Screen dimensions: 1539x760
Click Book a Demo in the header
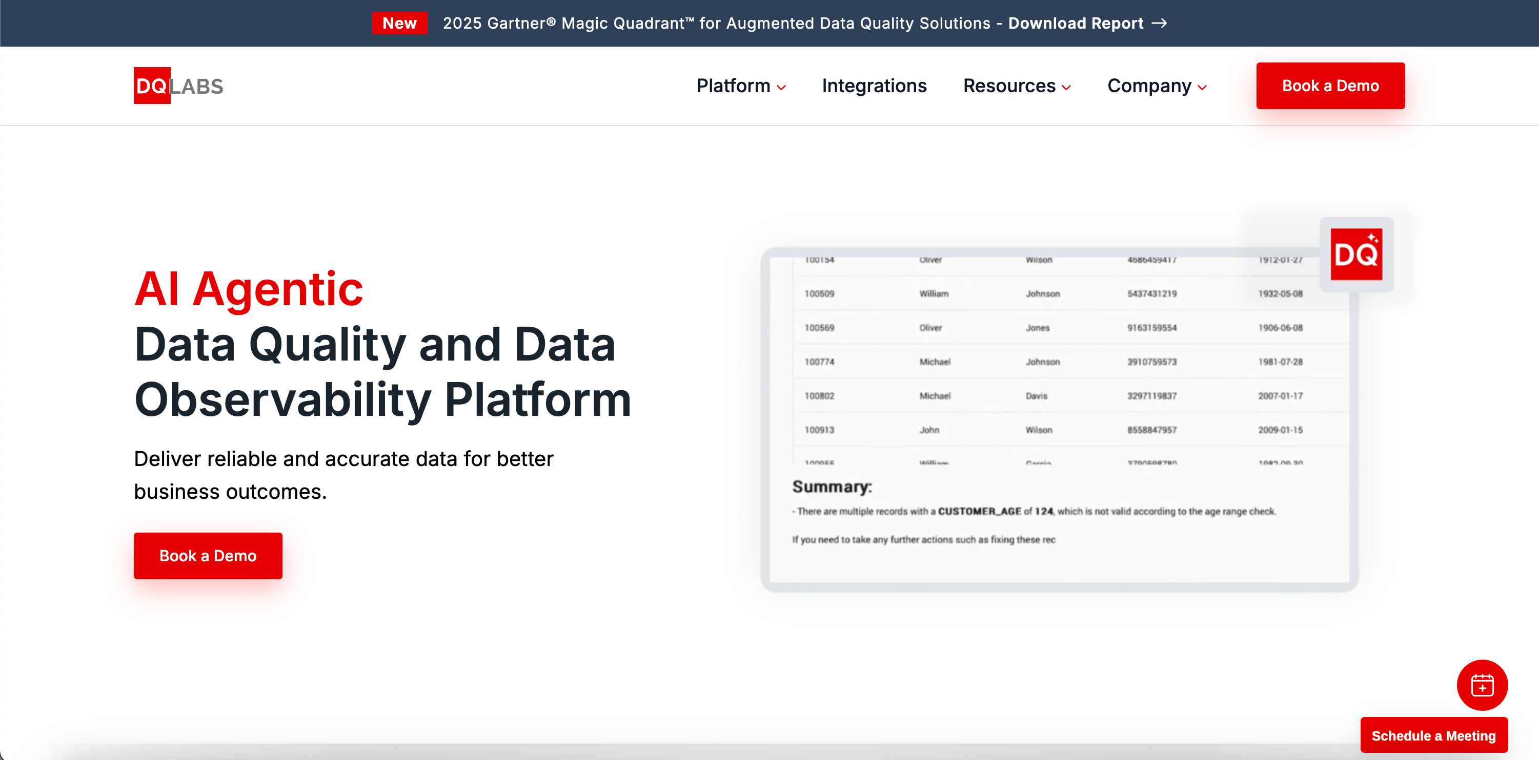[x=1330, y=86]
